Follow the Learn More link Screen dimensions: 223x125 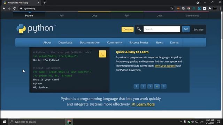(x=146, y=104)
